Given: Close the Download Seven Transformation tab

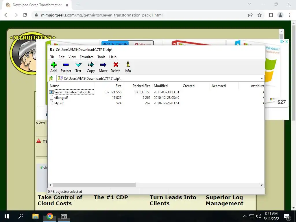Looking at the screenshot, I should (x=67, y=5).
